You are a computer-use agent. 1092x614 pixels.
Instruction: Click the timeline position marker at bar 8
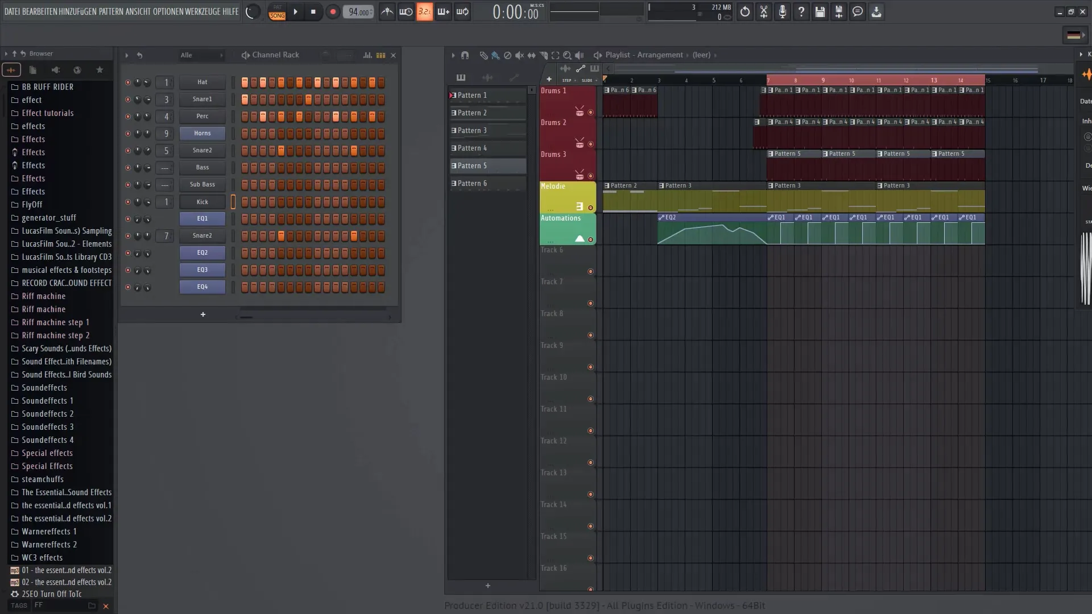pos(795,80)
